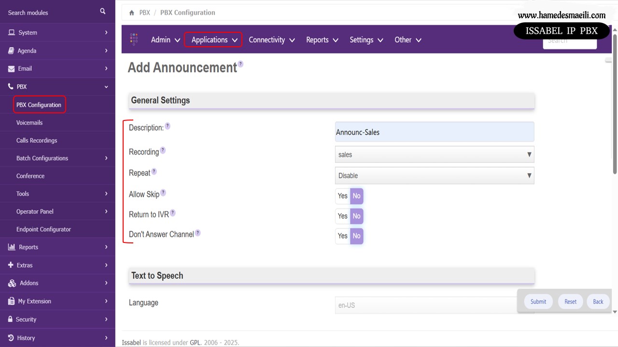The height and width of the screenshot is (347, 618).
Task: Click the Reset button
Action: (x=570, y=302)
